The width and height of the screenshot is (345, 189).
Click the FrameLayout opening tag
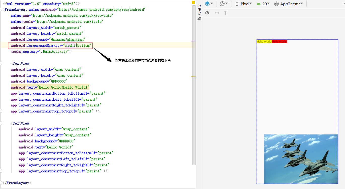(x=16, y=9)
